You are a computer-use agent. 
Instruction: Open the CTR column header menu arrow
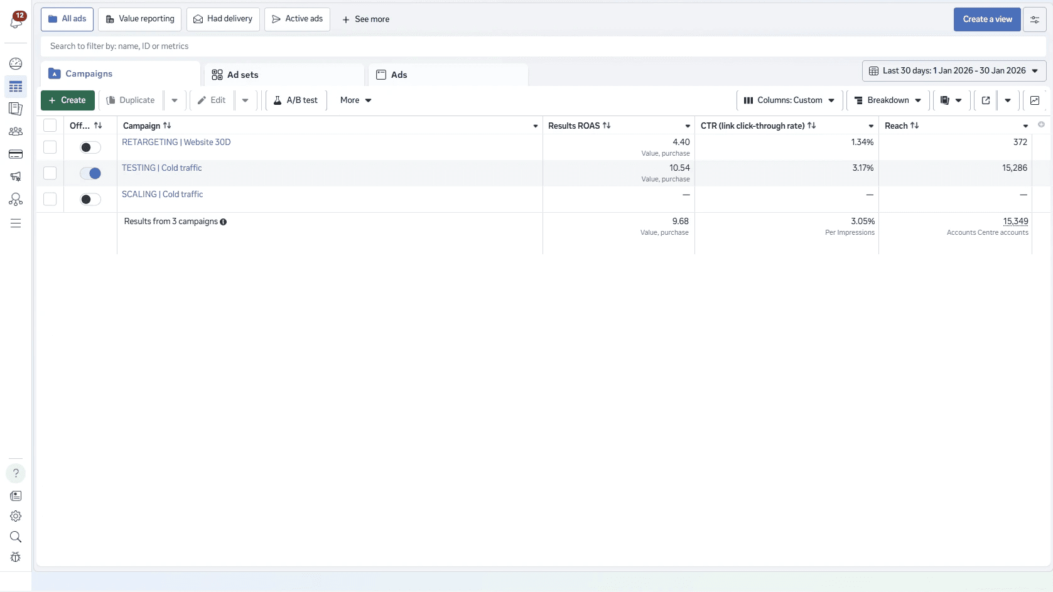(871, 126)
